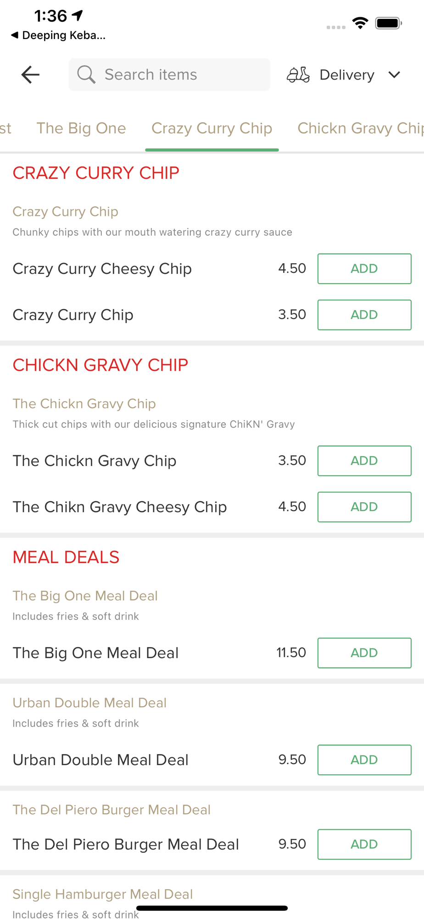The height and width of the screenshot is (919, 424).
Task: Add The Chikn Gravy Cheesy Chip
Action: (364, 507)
